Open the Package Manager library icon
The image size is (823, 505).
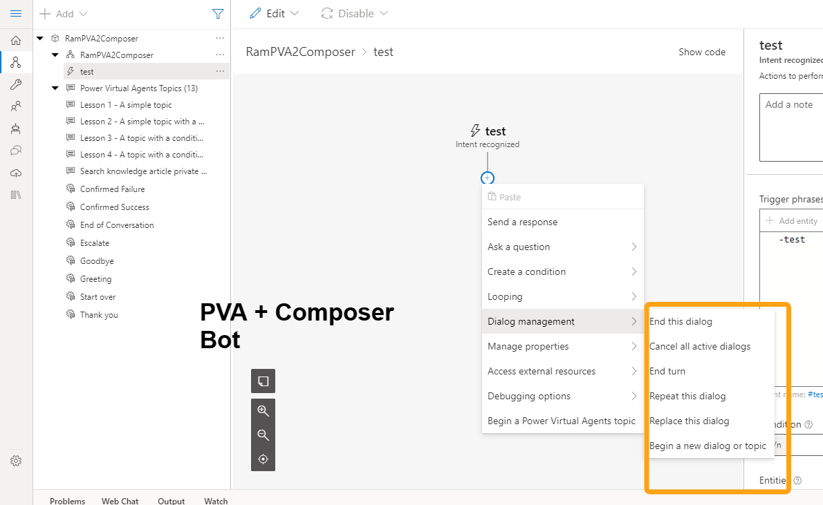tap(16, 195)
